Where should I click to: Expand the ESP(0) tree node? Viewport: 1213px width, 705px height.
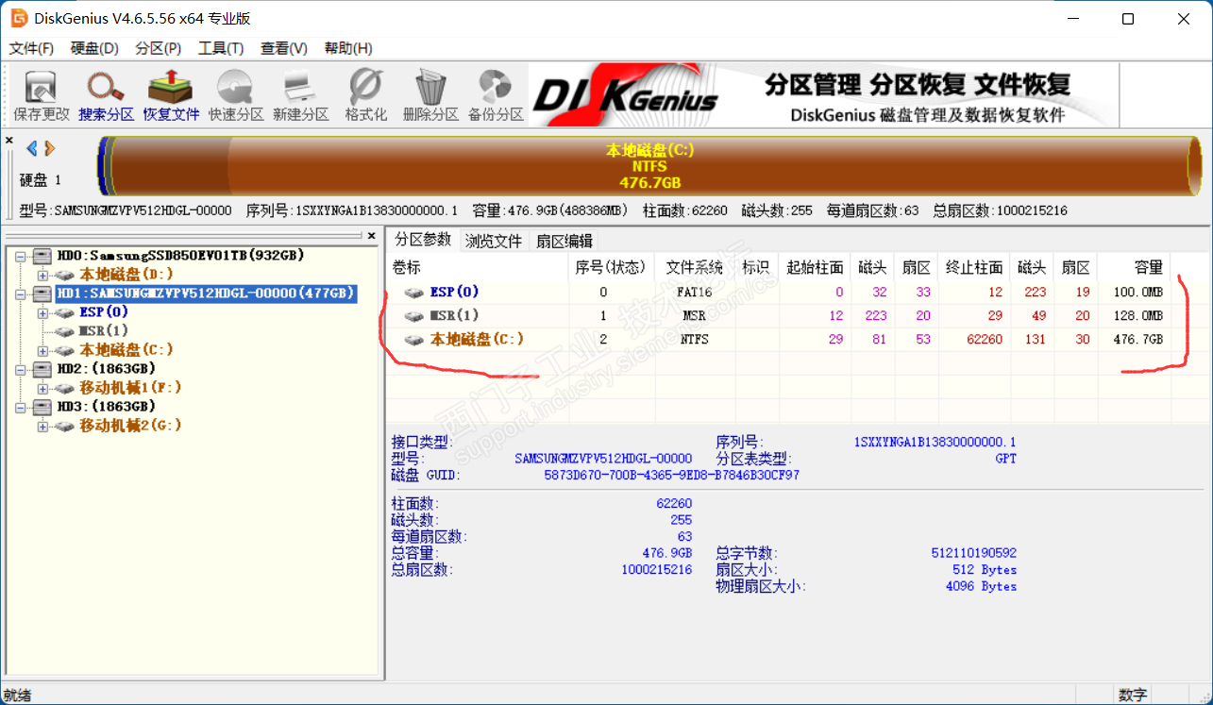tap(42, 312)
